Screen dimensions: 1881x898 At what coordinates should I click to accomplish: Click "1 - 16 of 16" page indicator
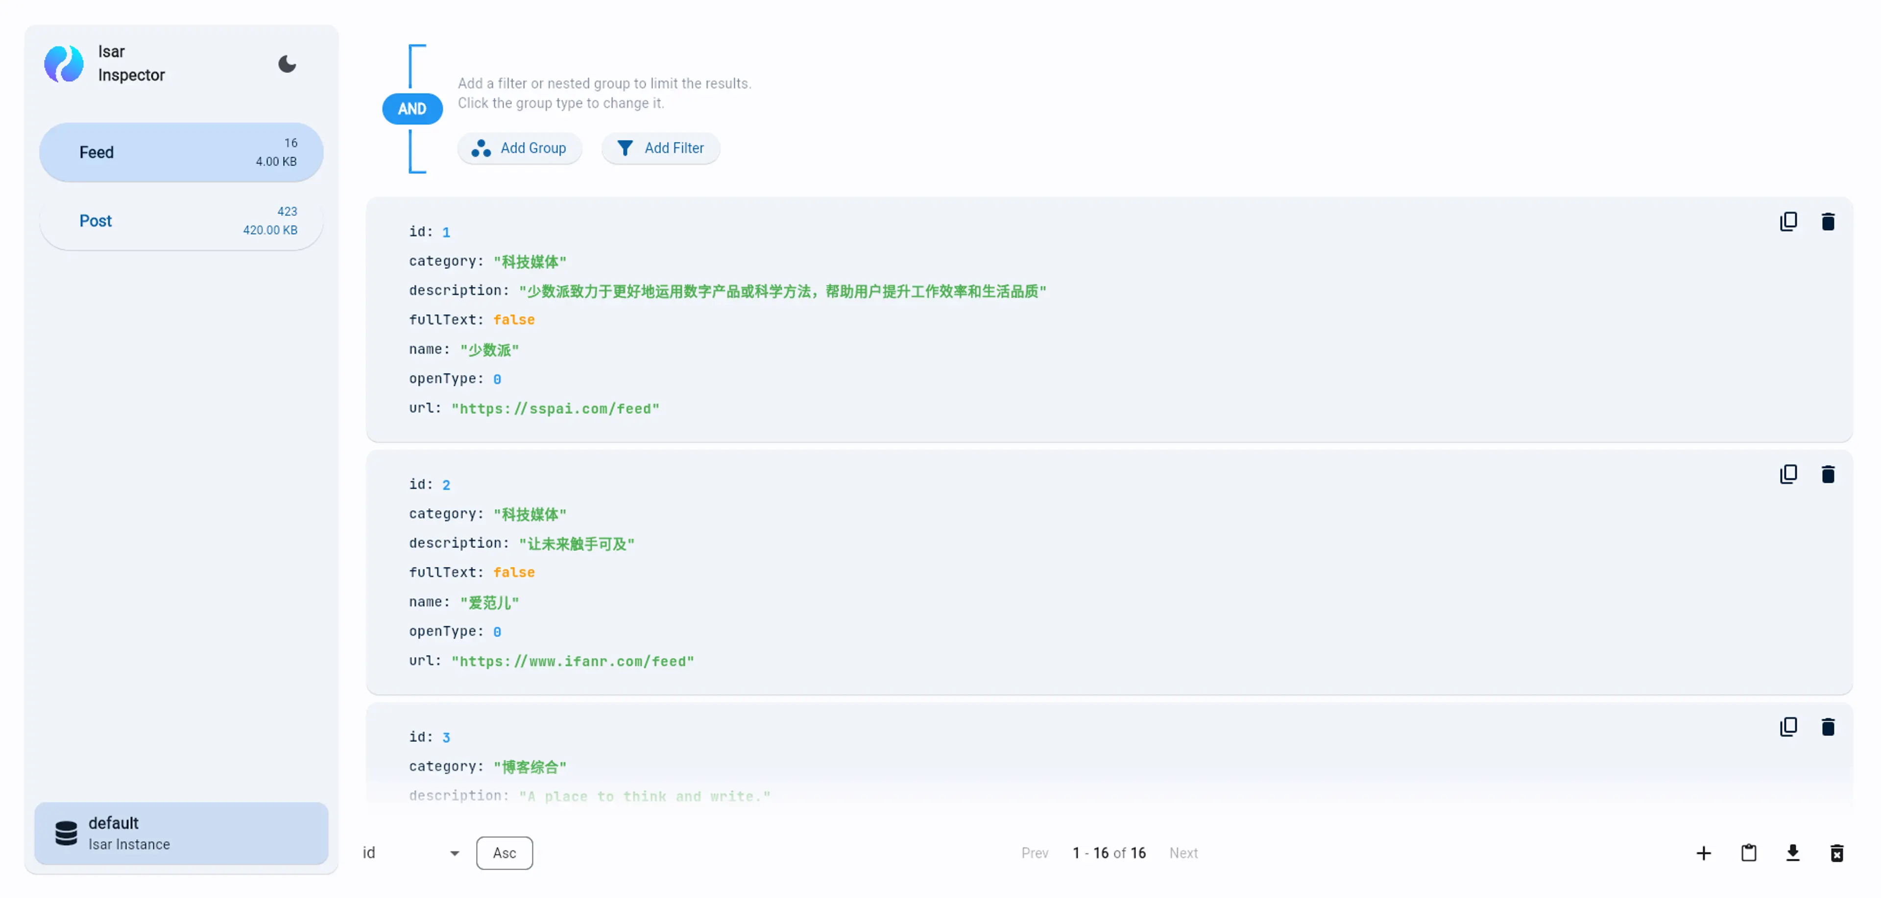(x=1109, y=853)
